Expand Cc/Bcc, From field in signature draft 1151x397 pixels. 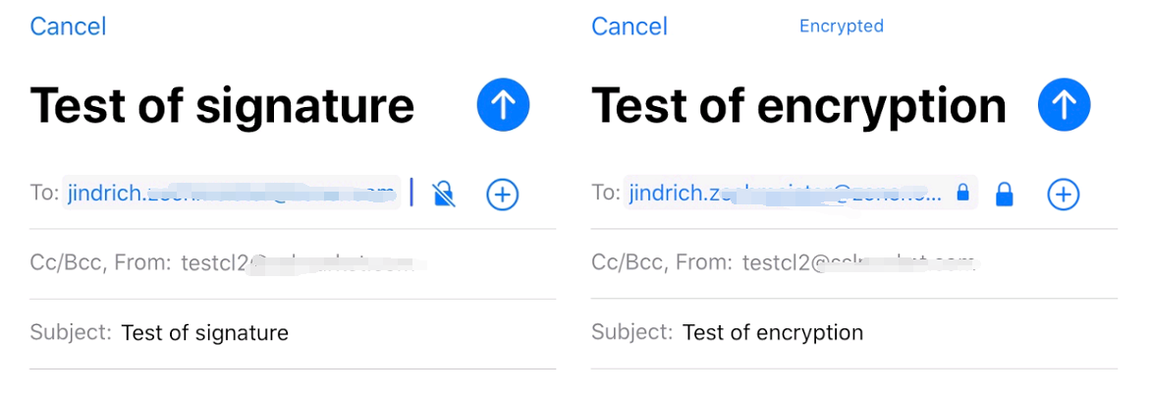tap(293, 263)
